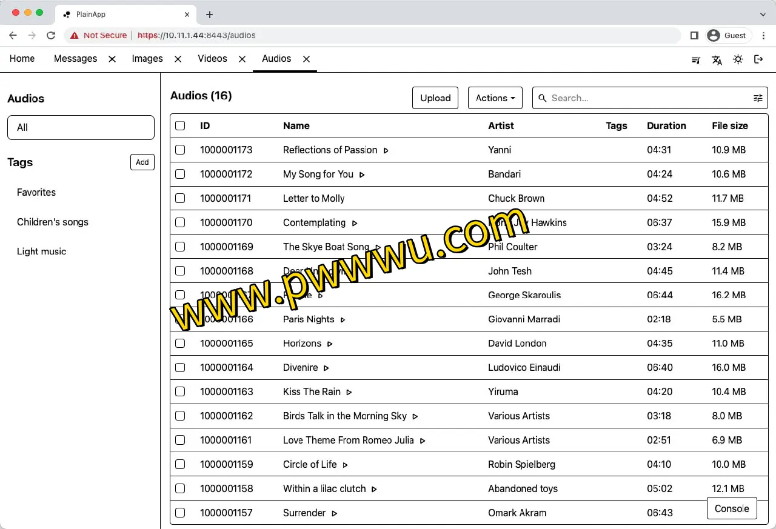Expand the Actions dropdown

[495, 98]
